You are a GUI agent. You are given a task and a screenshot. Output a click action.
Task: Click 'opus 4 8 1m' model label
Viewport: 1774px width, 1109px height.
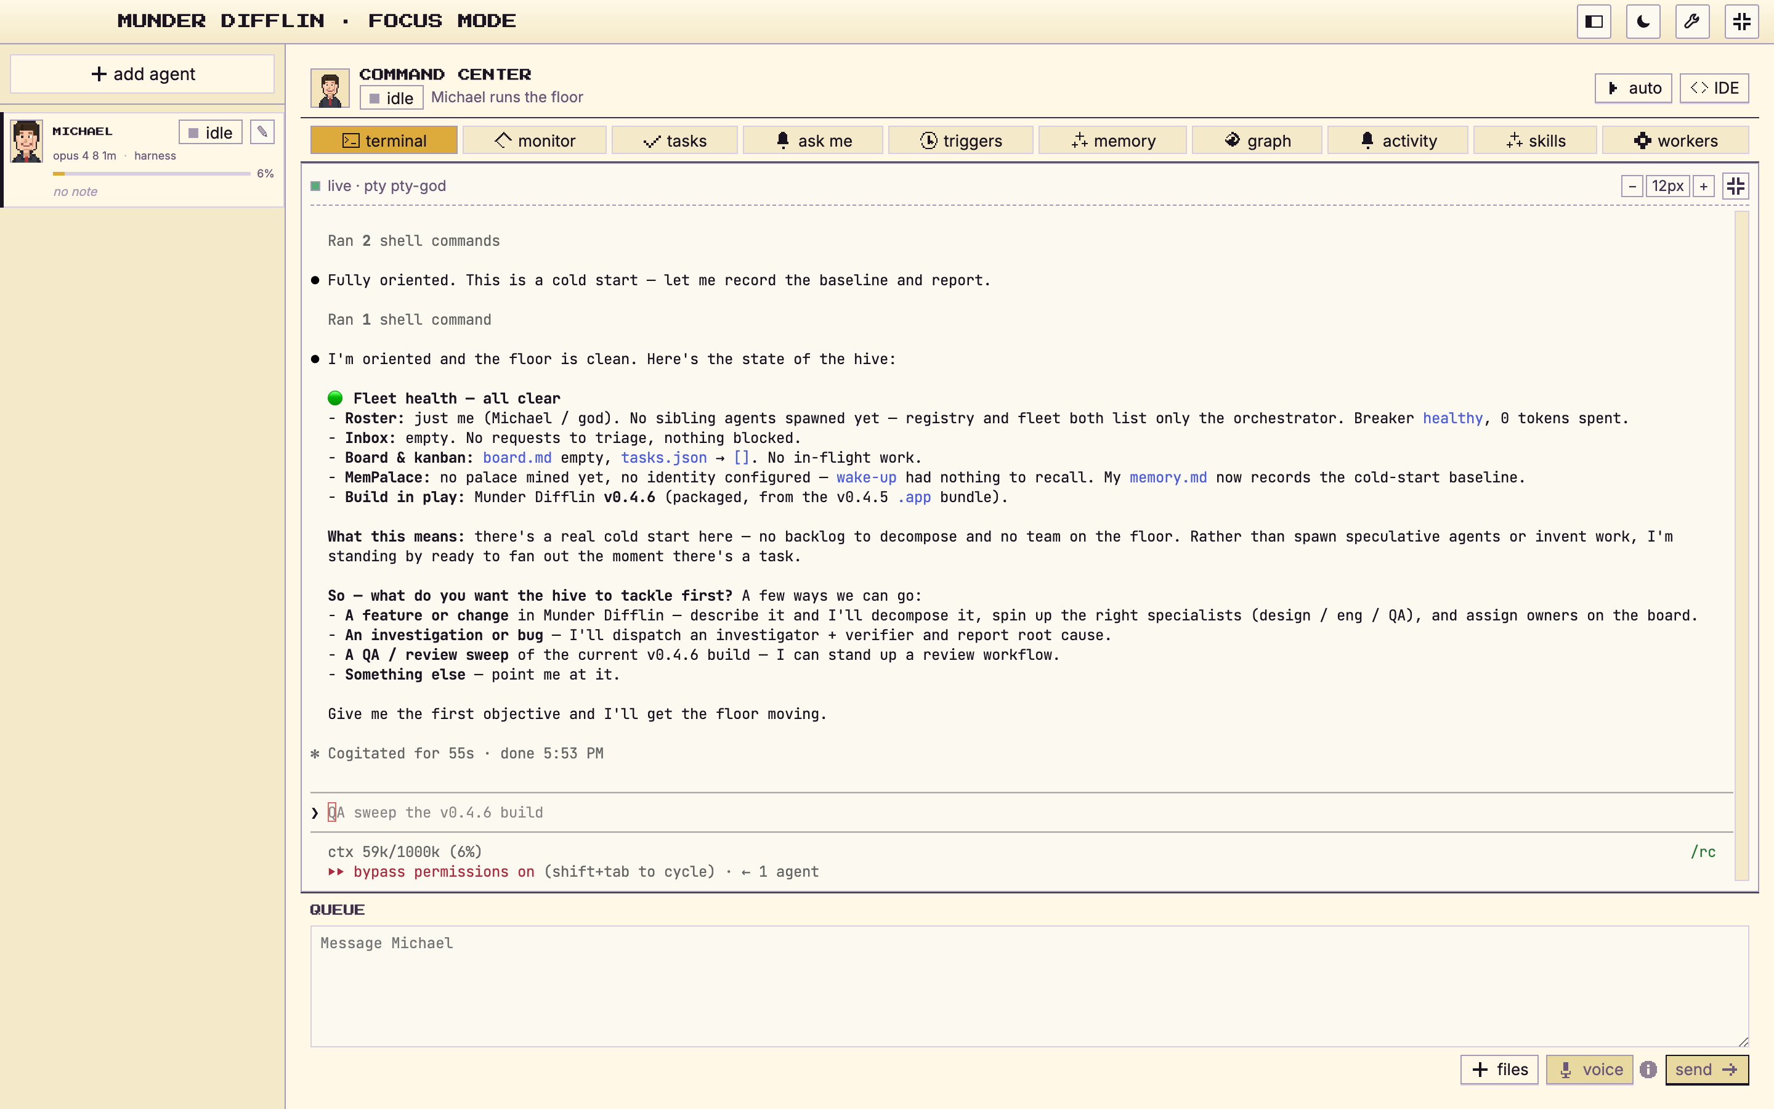point(84,155)
